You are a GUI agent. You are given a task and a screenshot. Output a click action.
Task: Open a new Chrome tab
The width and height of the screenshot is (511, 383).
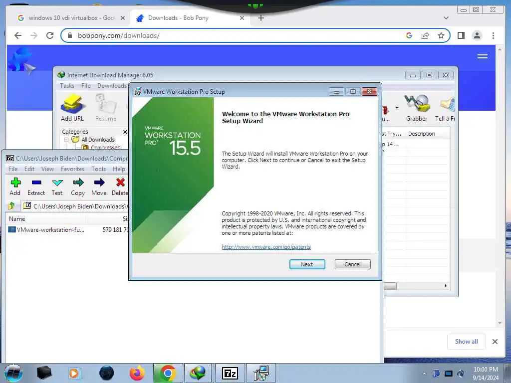[x=260, y=18]
